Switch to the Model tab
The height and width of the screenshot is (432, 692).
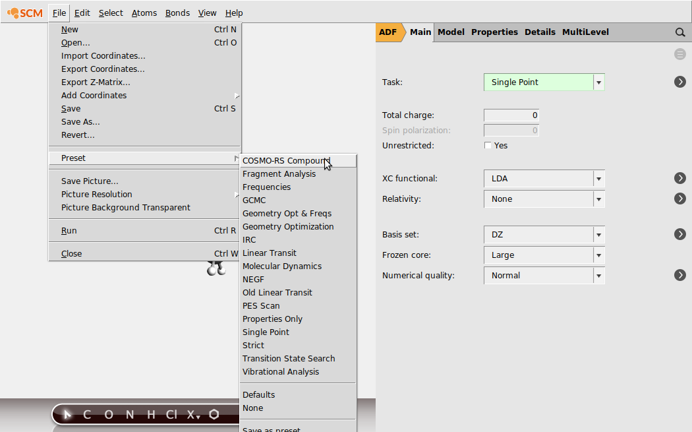click(451, 32)
